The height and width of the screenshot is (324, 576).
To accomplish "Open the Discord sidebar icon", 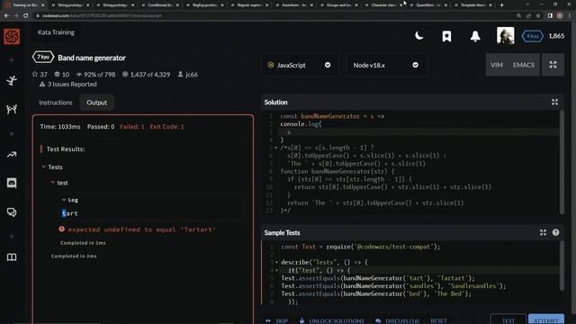I will (12, 183).
